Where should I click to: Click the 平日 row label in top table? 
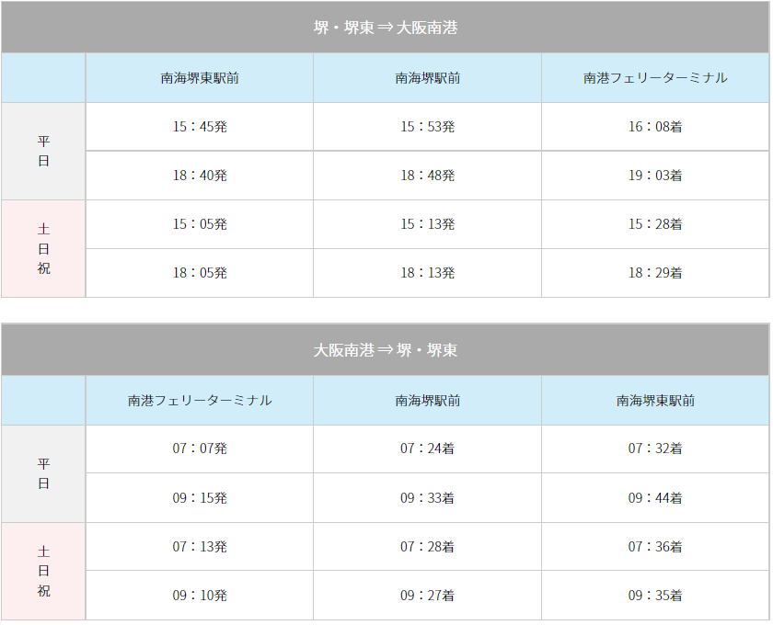43,152
